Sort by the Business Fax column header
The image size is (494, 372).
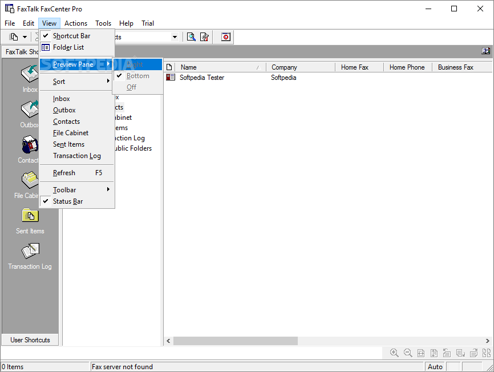[462, 67]
